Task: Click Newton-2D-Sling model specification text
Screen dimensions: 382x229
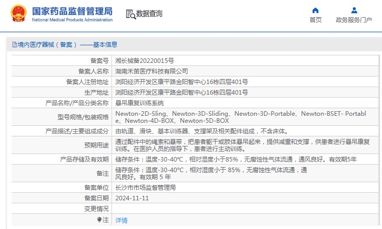Action: (241, 117)
